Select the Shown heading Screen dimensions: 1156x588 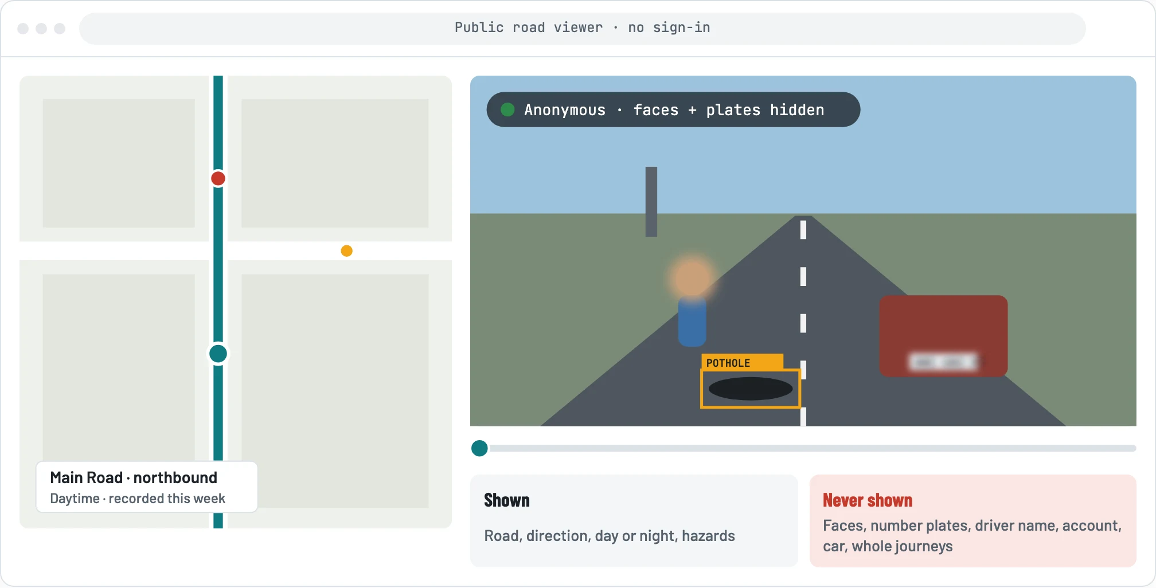click(x=507, y=500)
